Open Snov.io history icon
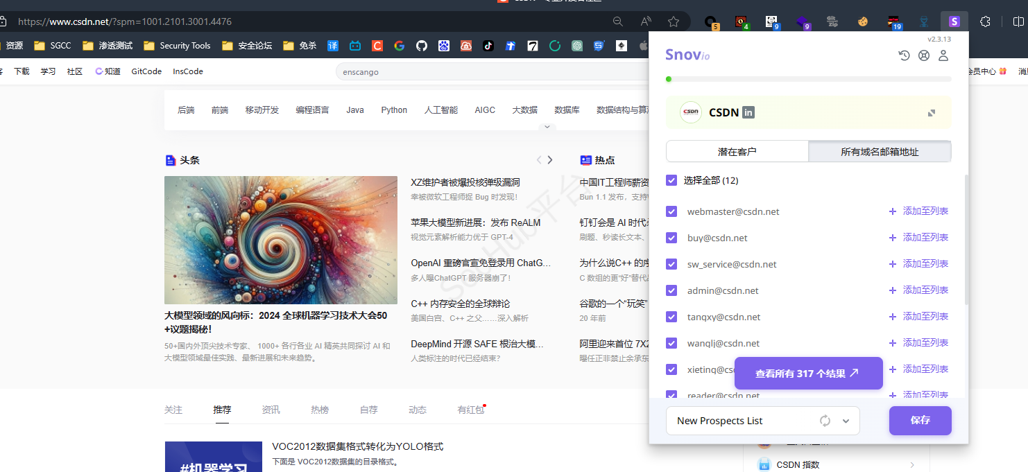Screen dimensions: 1028x472 coord(904,55)
